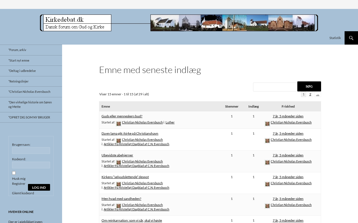This screenshot has width=358, height=223.
Task: Open topic Da en lama gik i kirke
Action: (130, 134)
